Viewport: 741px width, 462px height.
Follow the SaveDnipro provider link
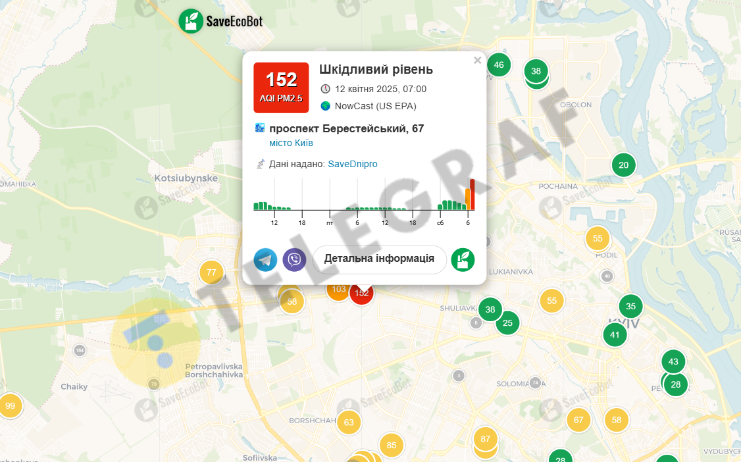pyautogui.click(x=353, y=164)
